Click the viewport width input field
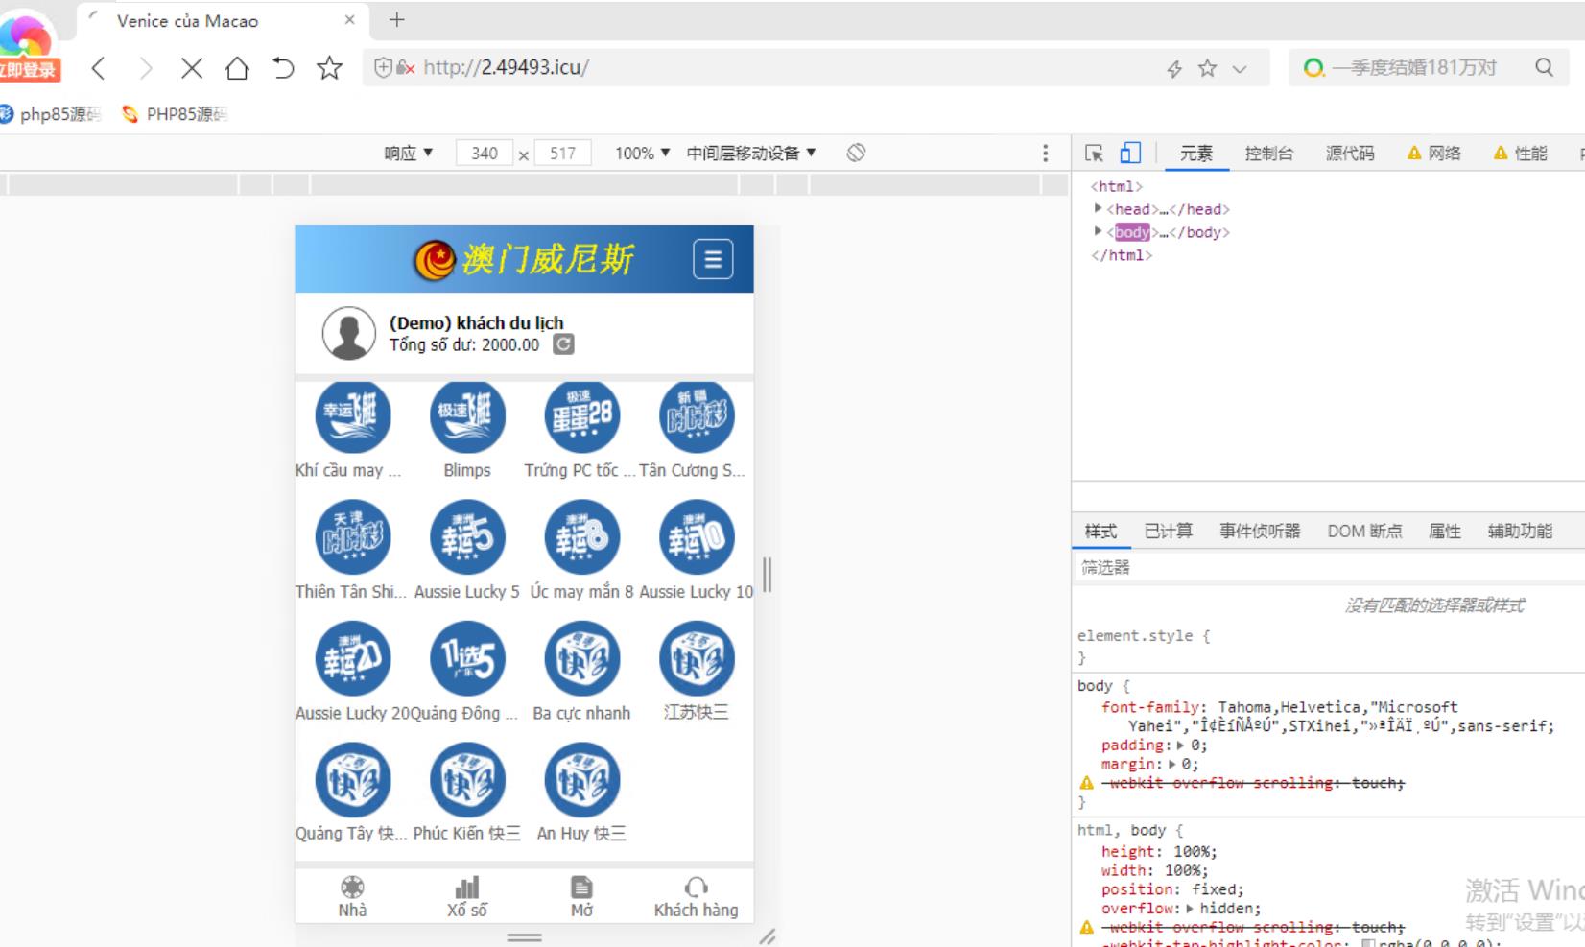The image size is (1585, 947). coord(485,154)
